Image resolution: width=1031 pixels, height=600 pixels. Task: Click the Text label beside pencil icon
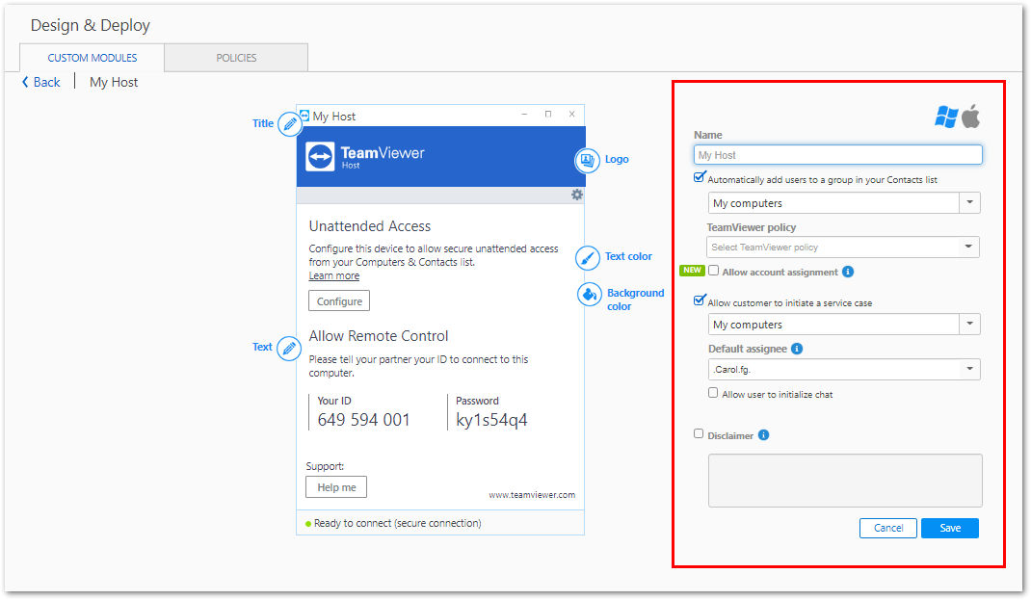pyautogui.click(x=262, y=347)
